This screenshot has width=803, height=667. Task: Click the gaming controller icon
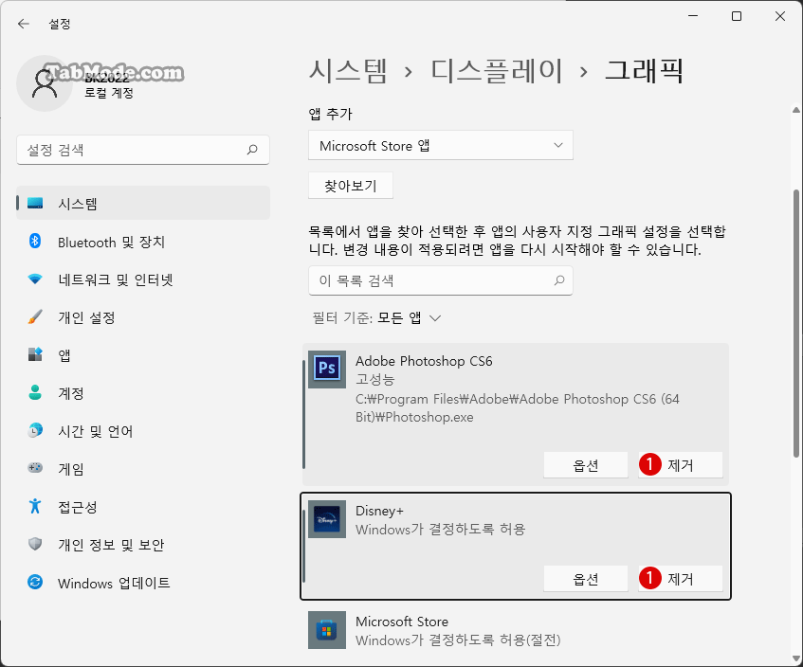[35, 468]
